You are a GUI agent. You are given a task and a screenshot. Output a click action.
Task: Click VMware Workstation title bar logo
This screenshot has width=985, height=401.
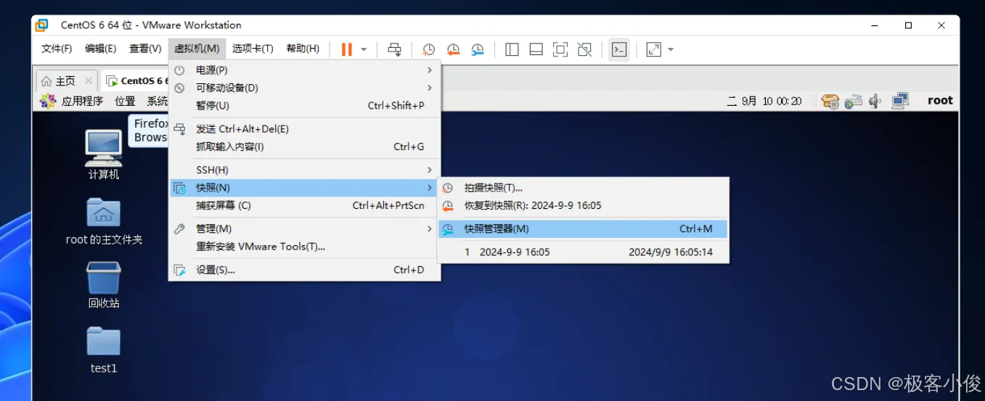click(42, 25)
